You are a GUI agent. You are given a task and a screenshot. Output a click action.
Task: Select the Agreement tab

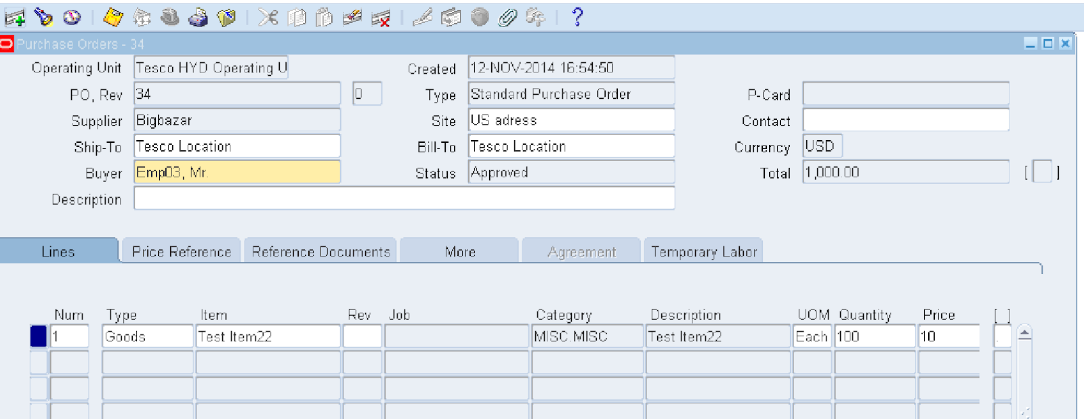(x=581, y=251)
